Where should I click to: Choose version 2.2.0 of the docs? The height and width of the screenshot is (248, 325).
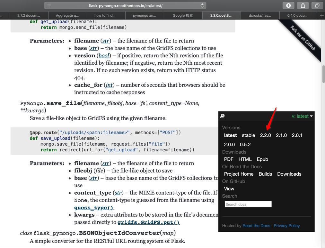(x=266, y=135)
